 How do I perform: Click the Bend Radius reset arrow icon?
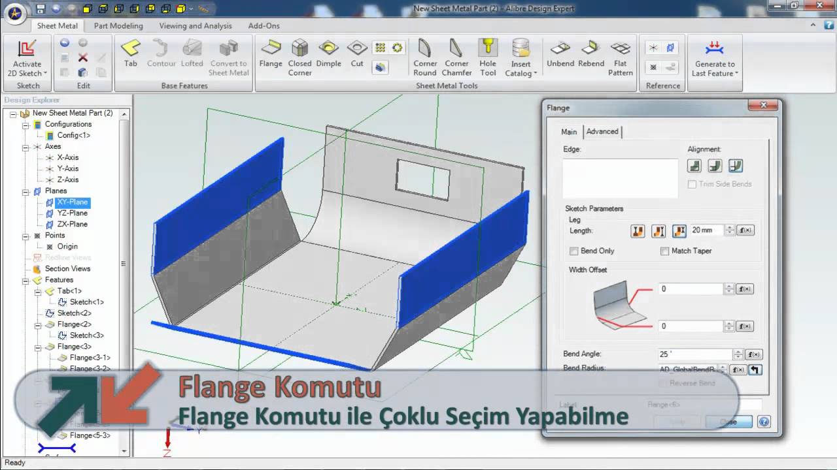tap(755, 369)
